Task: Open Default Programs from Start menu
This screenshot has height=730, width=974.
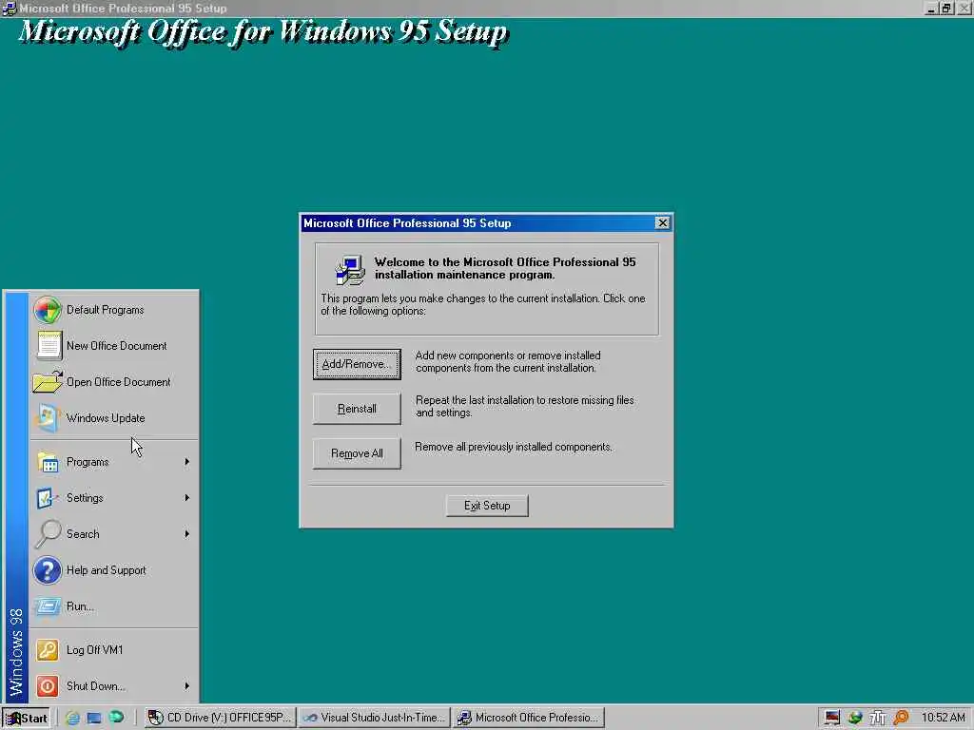Action: coord(114,310)
